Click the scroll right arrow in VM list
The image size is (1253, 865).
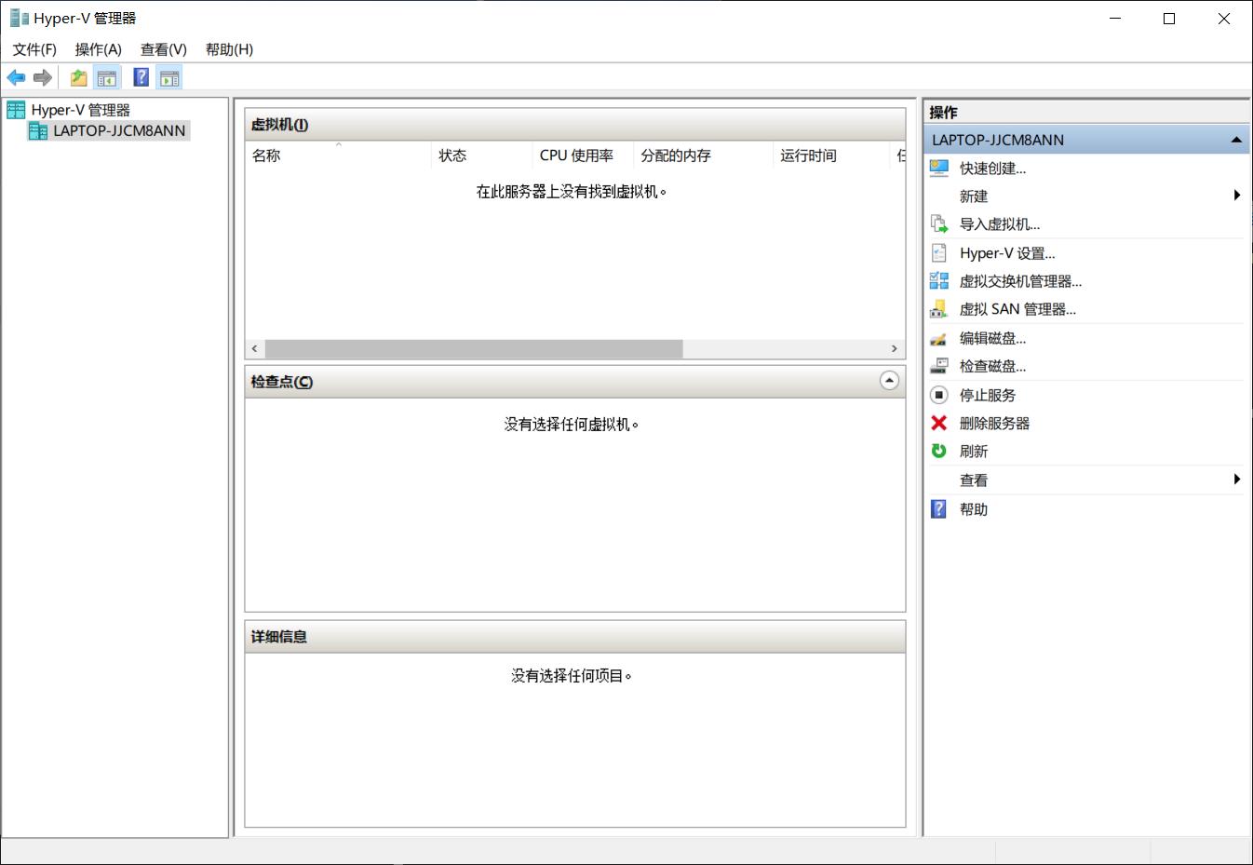895,349
